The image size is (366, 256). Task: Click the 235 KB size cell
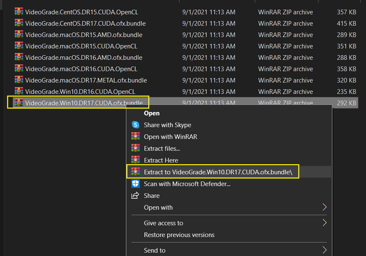pos(346,92)
